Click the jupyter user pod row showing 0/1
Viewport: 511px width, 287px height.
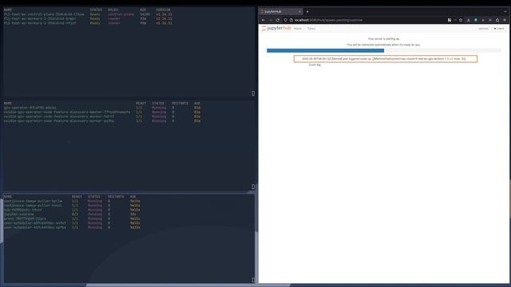click(x=70, y=214)
